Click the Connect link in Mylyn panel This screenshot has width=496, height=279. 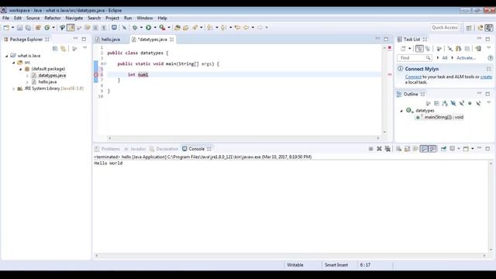[x=413, y=77]
